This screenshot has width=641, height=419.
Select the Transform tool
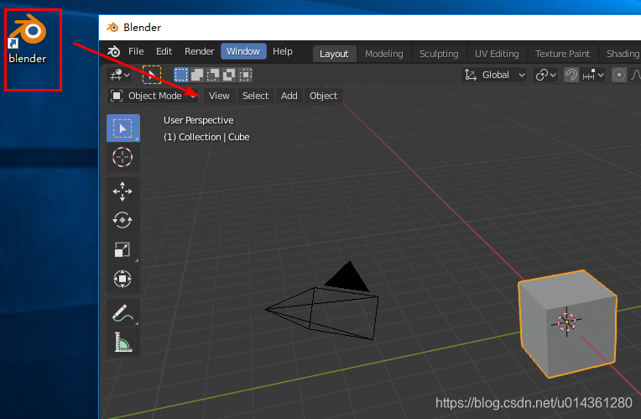click(123, 279)
